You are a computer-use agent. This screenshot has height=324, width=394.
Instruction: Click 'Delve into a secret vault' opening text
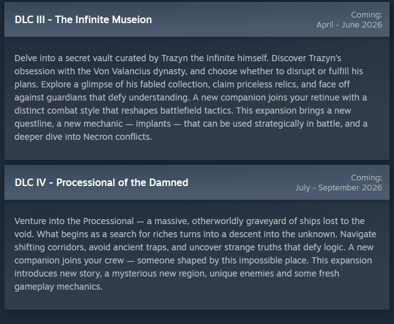tap(53, 58)
